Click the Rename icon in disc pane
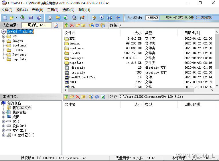 [83, 25]
